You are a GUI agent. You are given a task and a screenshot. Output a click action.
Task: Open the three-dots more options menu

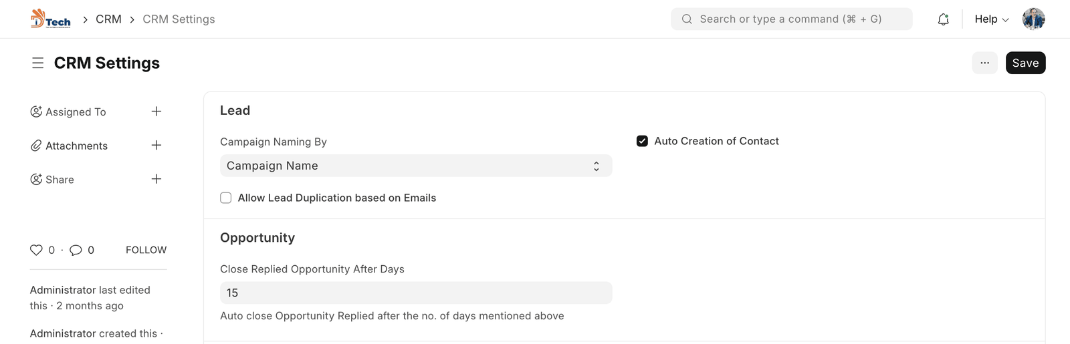(984, 63)
